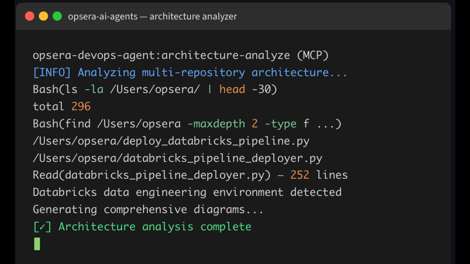
Task: Click the window title 'opsera-ai-agents — architecture analyzer'
Action: click(152, 16)
